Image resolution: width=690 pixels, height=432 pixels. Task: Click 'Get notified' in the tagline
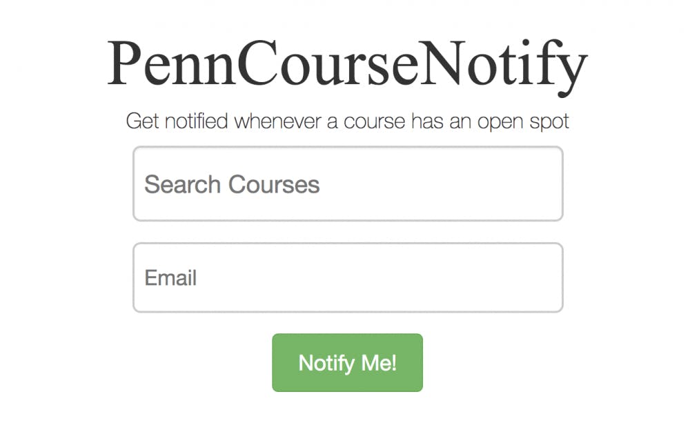(x=177, y=122)
